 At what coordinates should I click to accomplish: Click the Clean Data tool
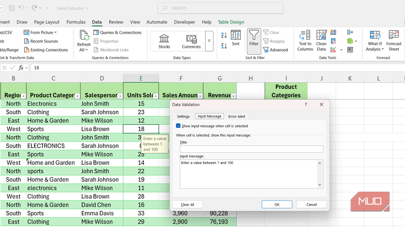click(x=322, y=41)
